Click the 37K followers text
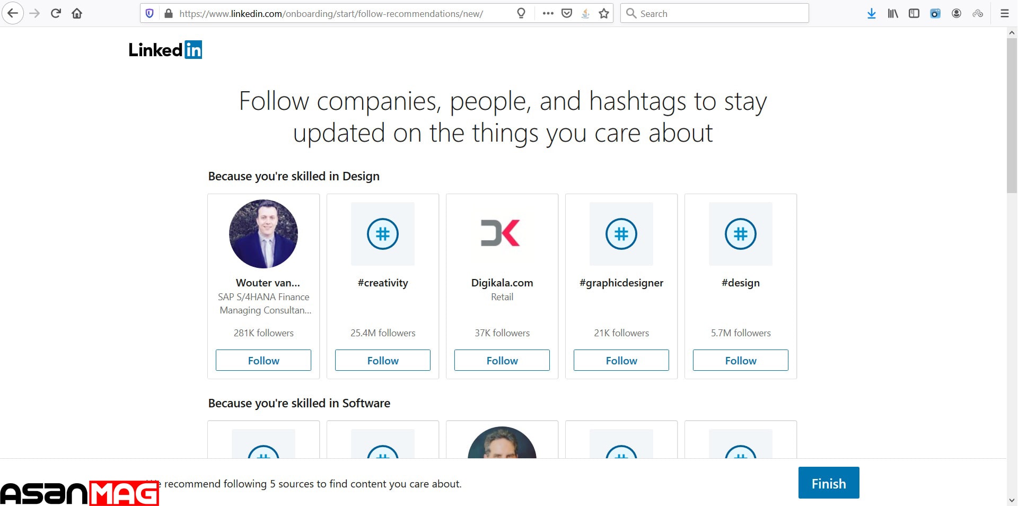The image size is (1018, 506). coord(502,333)
